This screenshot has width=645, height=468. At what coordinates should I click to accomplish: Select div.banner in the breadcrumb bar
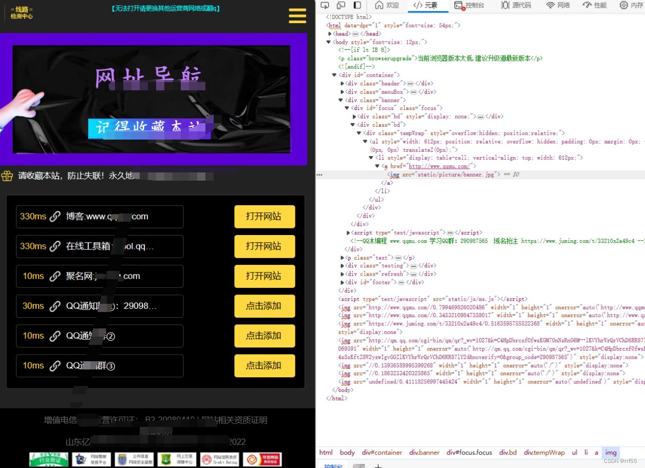coord(424,453)
